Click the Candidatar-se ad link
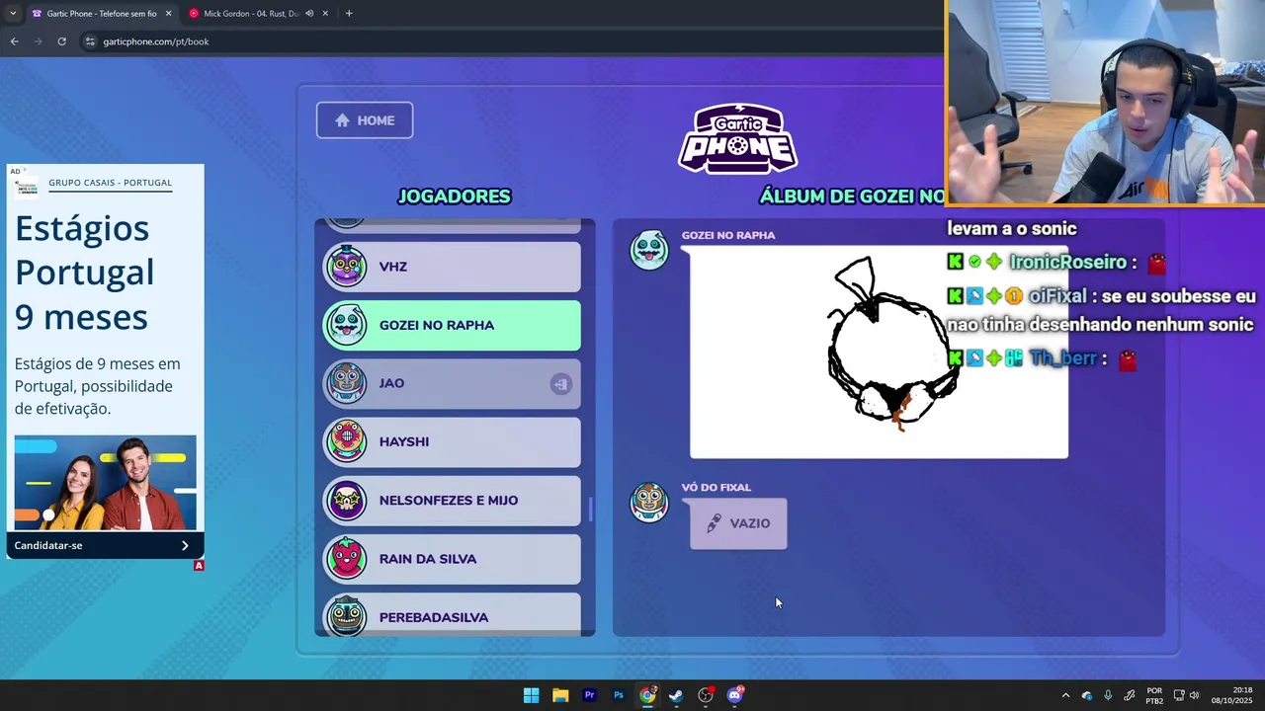Screen dimensions: 1265x711 pos(104,545)
